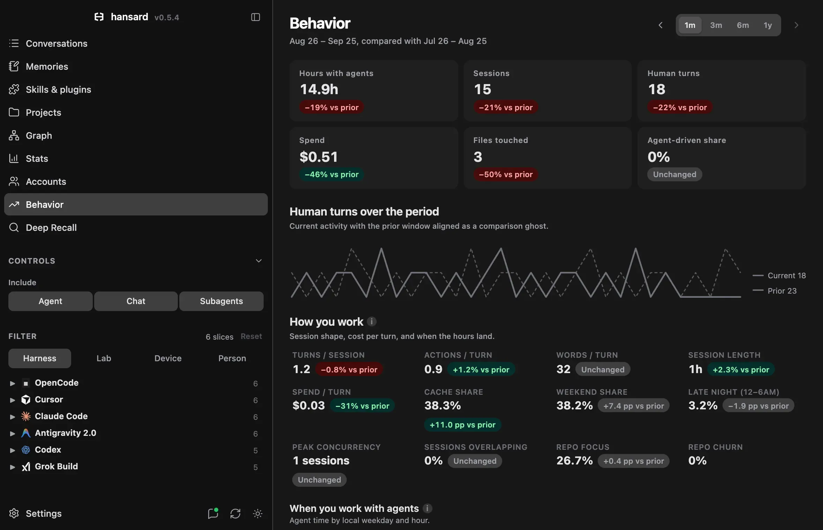Screen dimensions: 823x530
Task: Click the Conversations list icon
Action: [14, 43]
